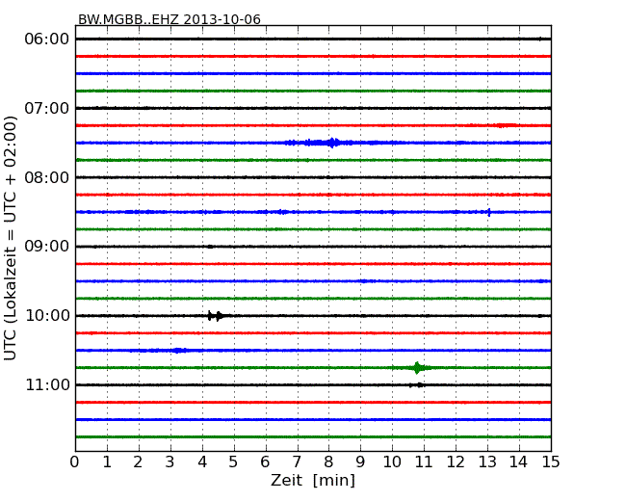Click the vertical axis label UTC (Lokalzeit = UTC + 02:00)

tap(11, 238)
